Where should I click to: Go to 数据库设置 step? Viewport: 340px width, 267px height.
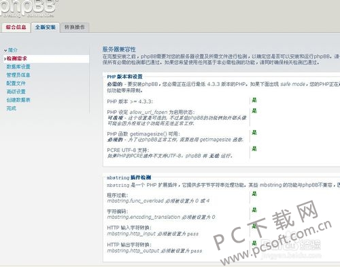(18, 67)
